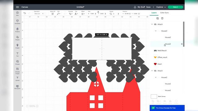Click the Width size field
Image resolution: width=198 pixels, height=111 pixels.
[92, 14]
